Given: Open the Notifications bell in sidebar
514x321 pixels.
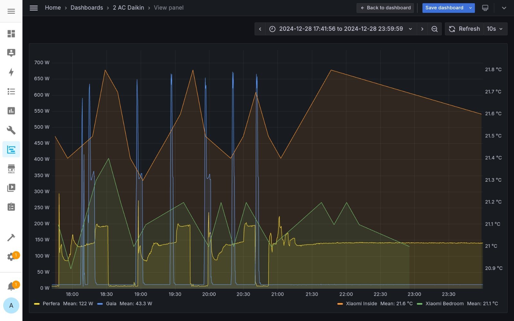Looking at the screenshot, I should click(x=11, y=286).
